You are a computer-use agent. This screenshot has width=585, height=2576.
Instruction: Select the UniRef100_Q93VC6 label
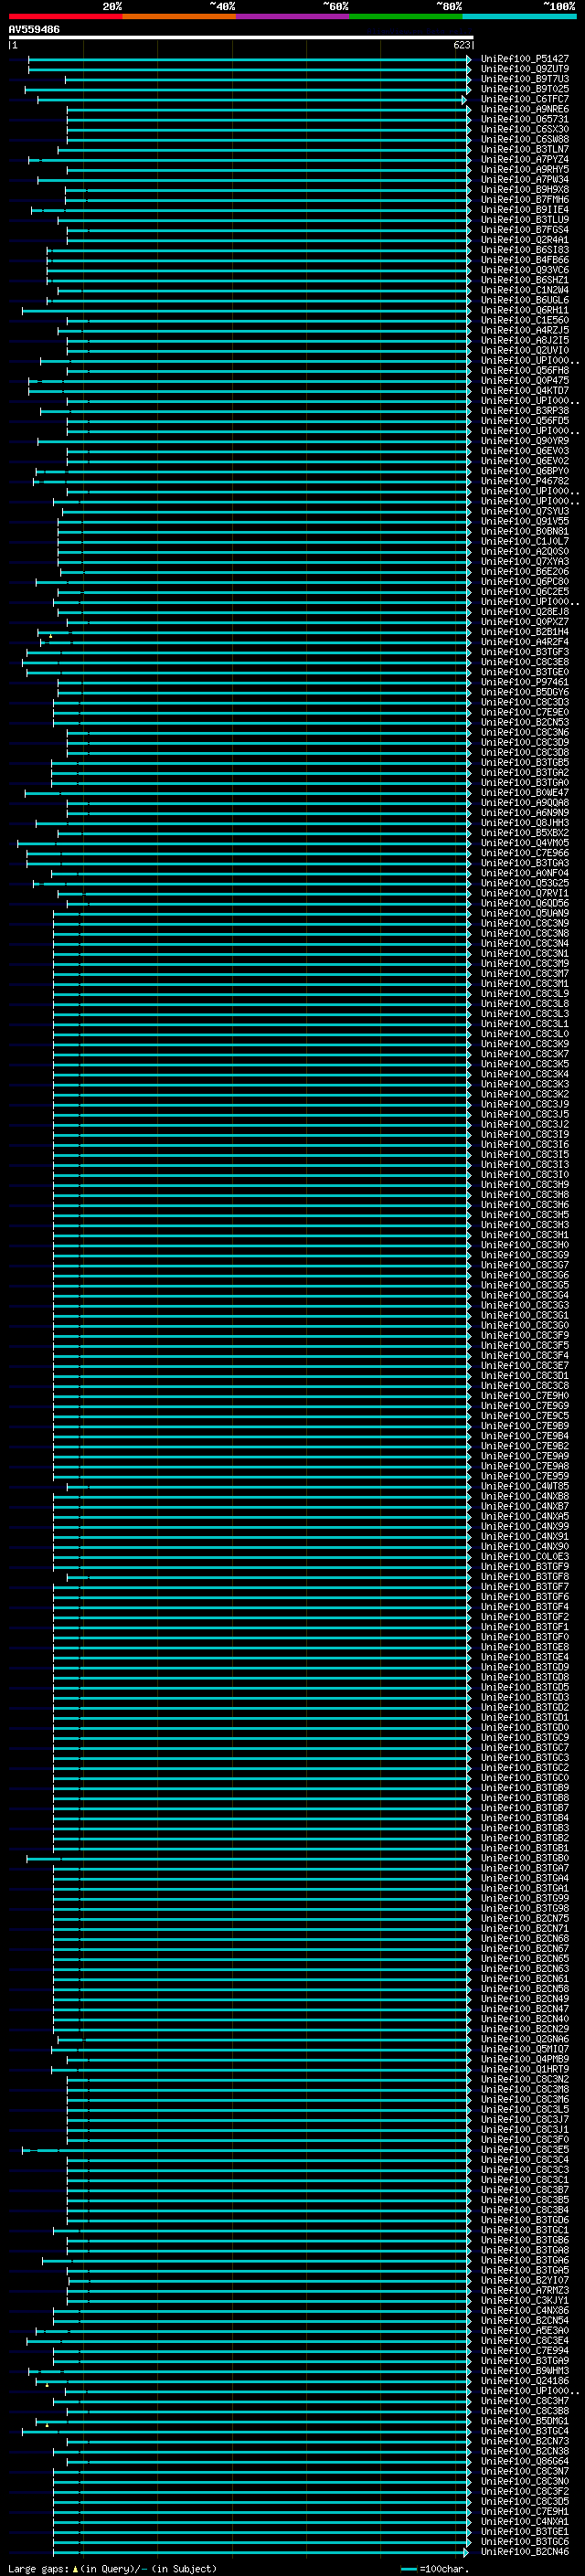tap(524, 270)
